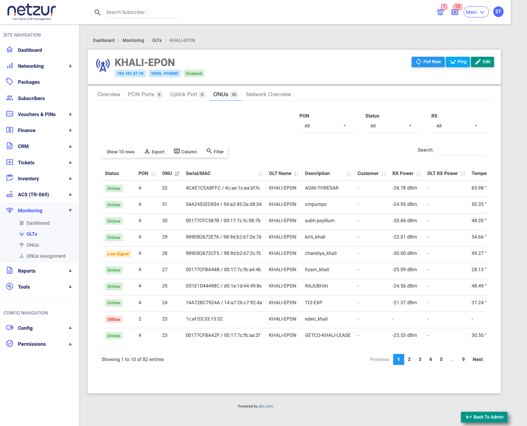Click the ACS (TR-069) router icon
The width and height of the screenshot is (527, 426).
coord(10,194)
